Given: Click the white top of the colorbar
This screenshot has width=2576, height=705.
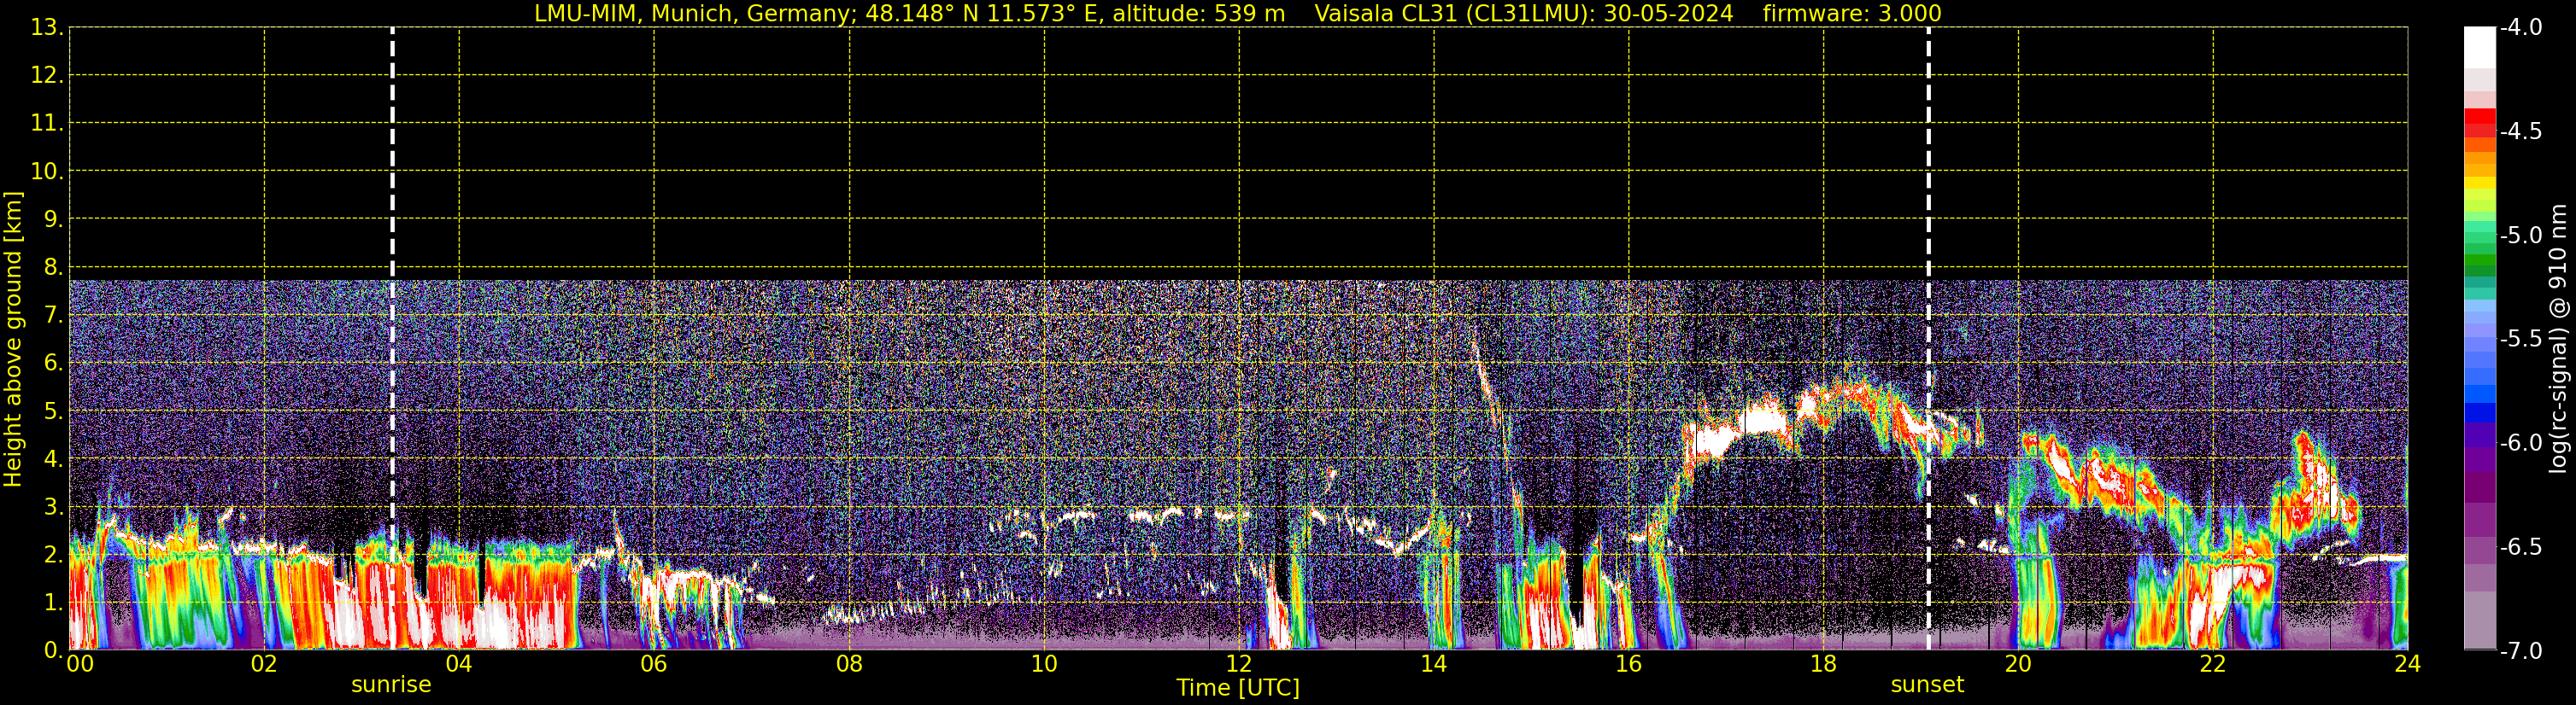Looking at the screenshot, I should click(x=2479, y=45).
